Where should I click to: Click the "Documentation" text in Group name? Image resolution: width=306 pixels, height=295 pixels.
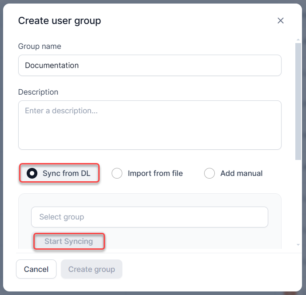(x=52, y=65)
